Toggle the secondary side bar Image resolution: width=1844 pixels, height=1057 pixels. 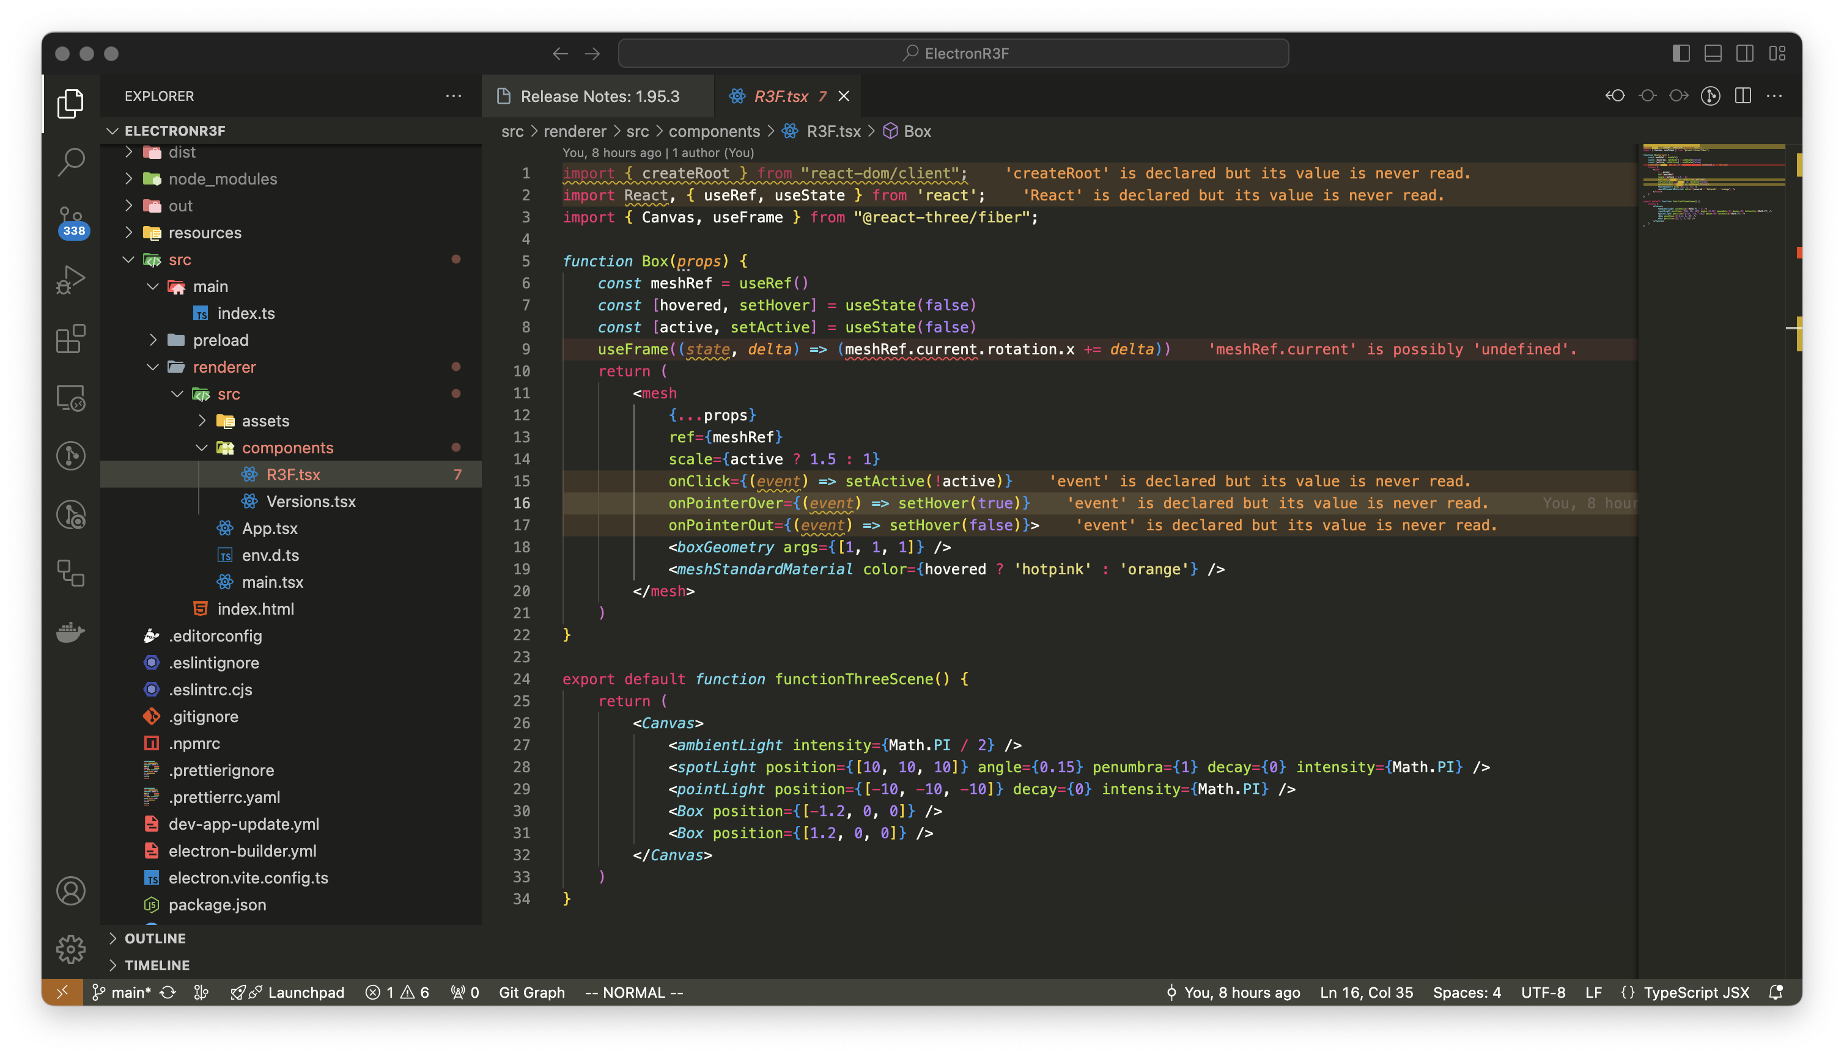(1744, 53)
